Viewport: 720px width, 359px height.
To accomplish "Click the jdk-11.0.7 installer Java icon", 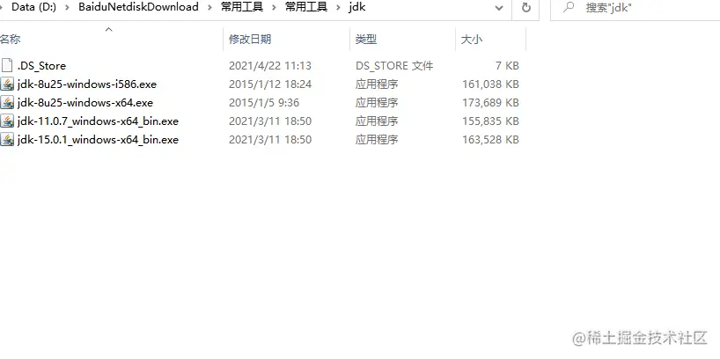I will click(7, 121).
